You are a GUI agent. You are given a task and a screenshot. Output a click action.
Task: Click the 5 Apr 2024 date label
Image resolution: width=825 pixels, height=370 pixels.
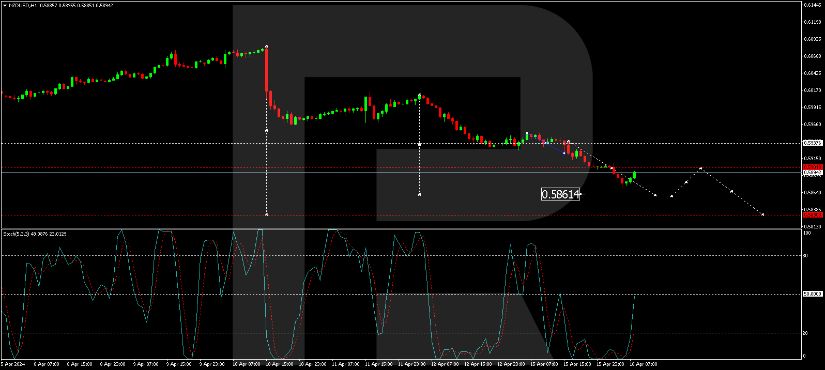click(x=13, y=364)
